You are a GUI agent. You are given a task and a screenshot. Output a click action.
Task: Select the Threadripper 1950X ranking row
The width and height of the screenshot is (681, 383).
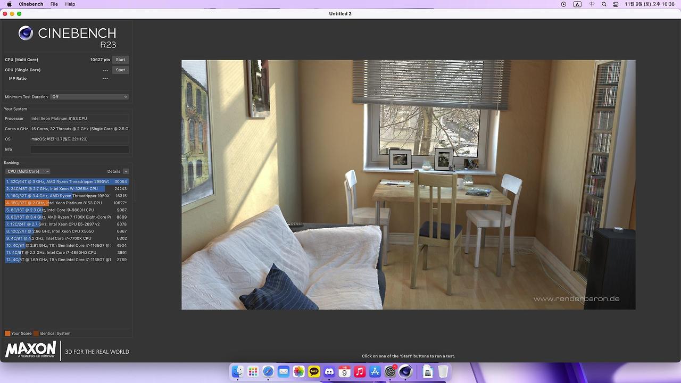tap(67, 196)
